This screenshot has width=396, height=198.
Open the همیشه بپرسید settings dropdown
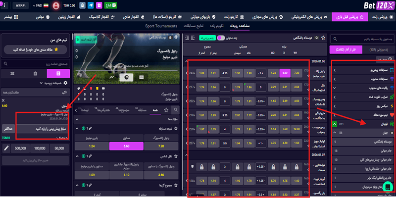[x=53, y=83]
